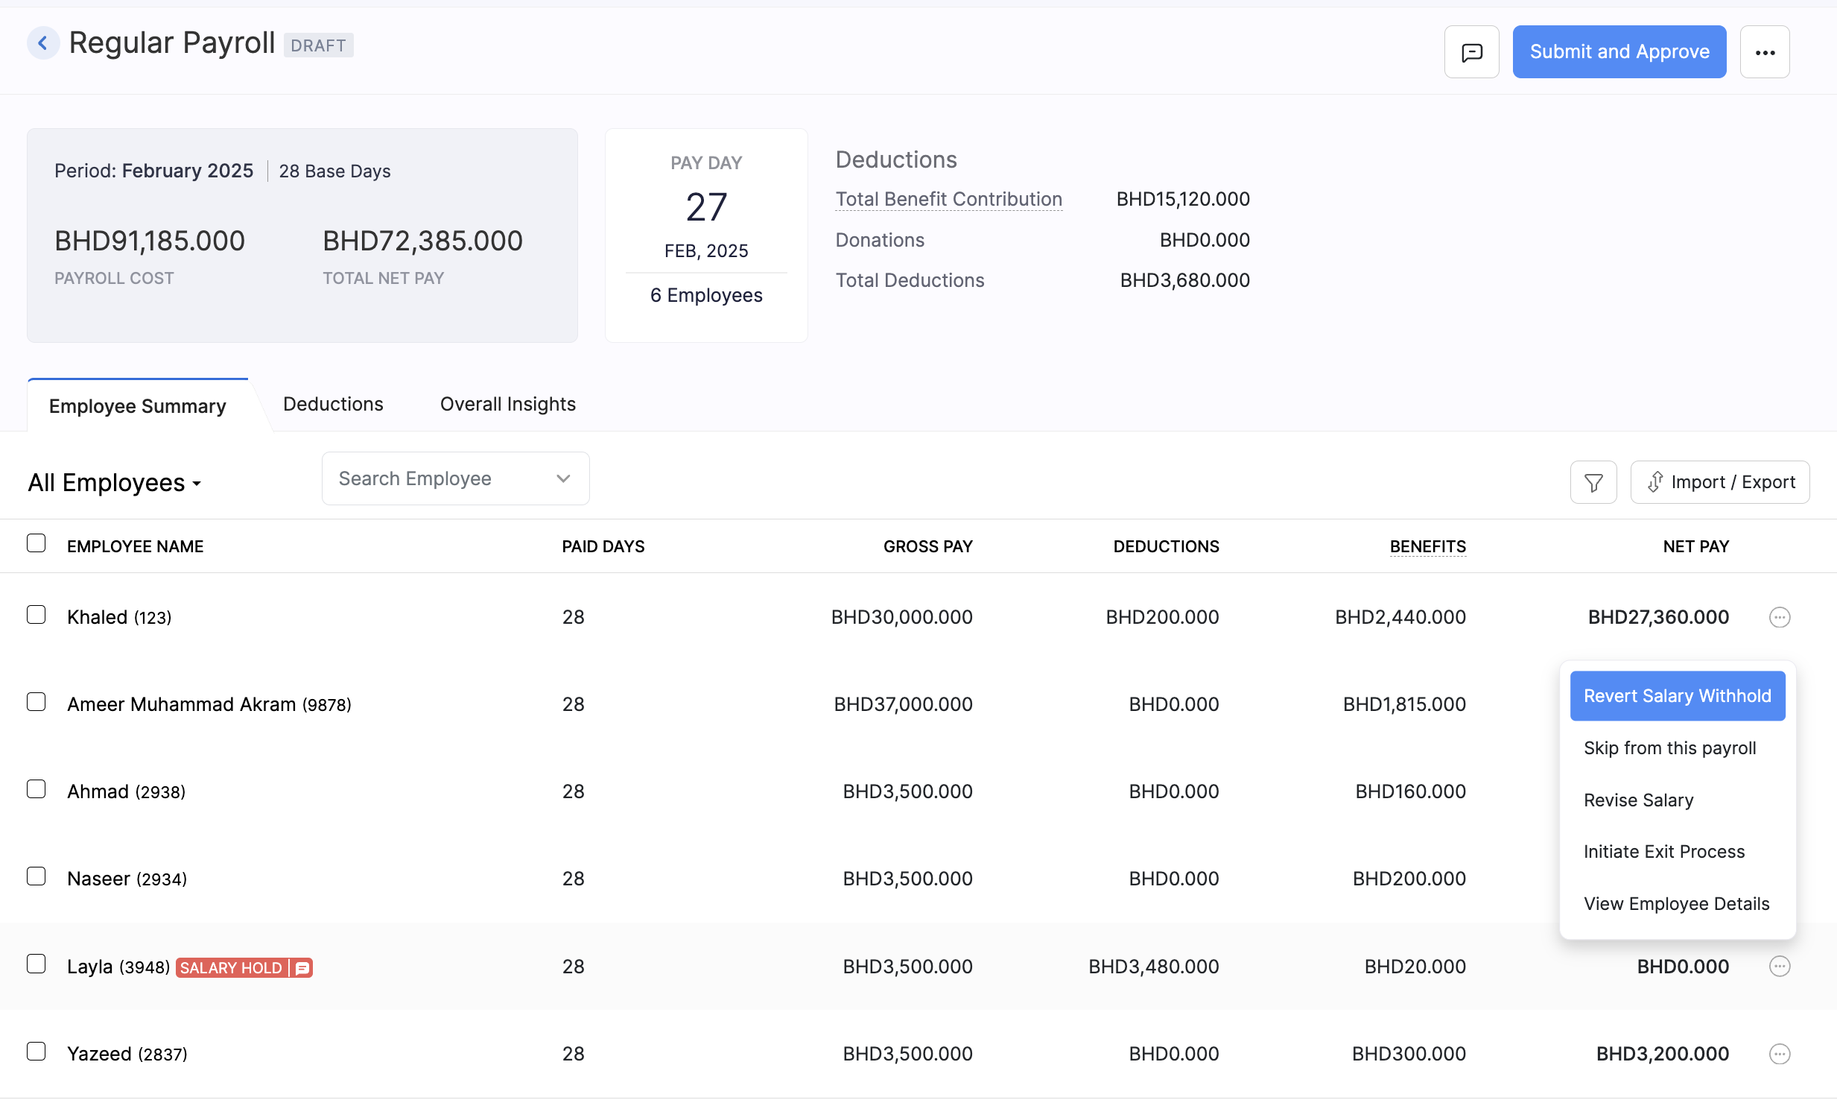This screenshot has width=1837, height=1100.
Task: Click the chat icon on Layla's Salary Hold badge
Action: click(301, 967)
